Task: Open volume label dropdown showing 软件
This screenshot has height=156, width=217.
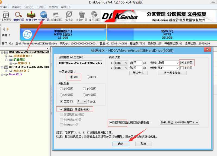Action: (x=168, y=68)
